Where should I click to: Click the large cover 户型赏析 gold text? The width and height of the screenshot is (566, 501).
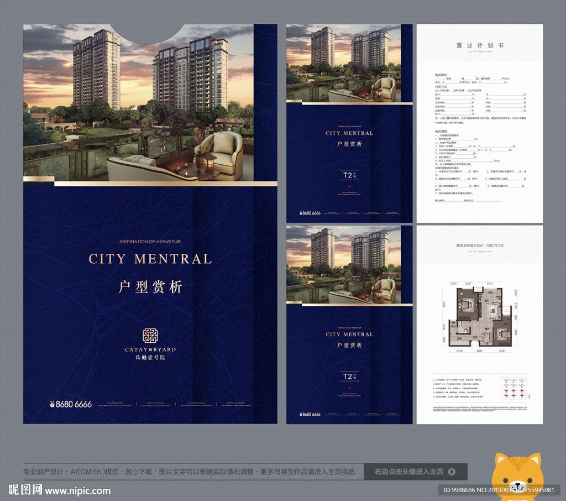tap(150, 287)
